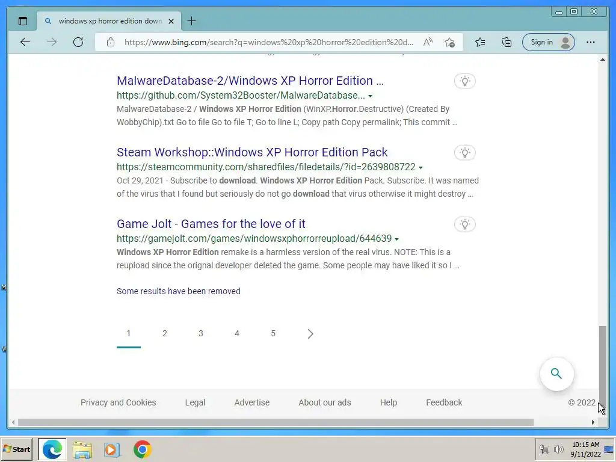Click the gamejolt.com windowsxphorrorreupload URL text

[x=254, y=238]
